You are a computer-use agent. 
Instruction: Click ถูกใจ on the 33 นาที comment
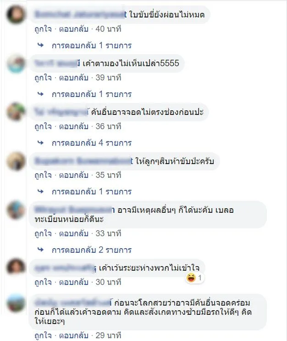43,233
